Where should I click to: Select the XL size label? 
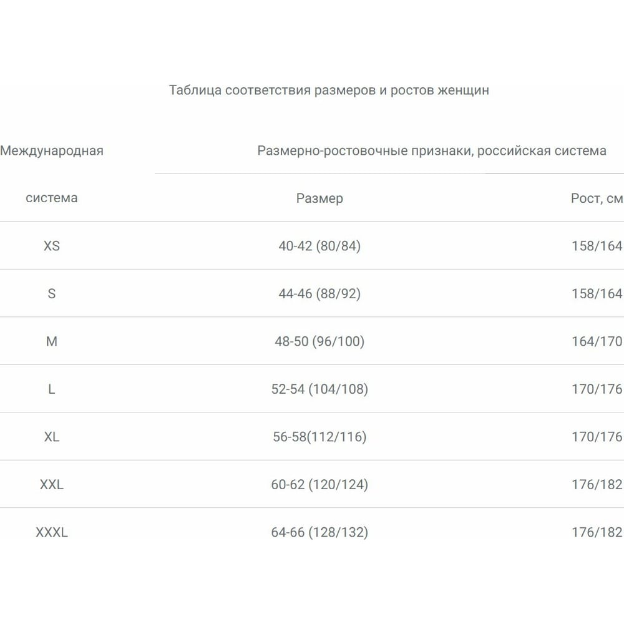point(52,437)
